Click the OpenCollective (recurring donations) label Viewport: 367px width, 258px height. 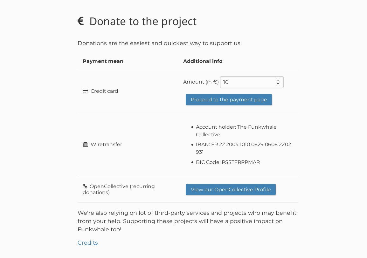[119, 189]
